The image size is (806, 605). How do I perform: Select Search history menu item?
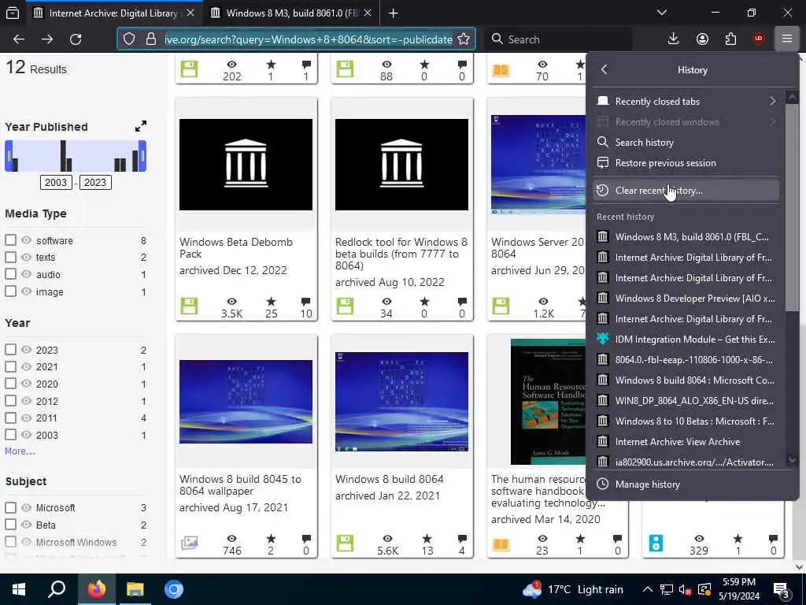[x=686, y=143]
